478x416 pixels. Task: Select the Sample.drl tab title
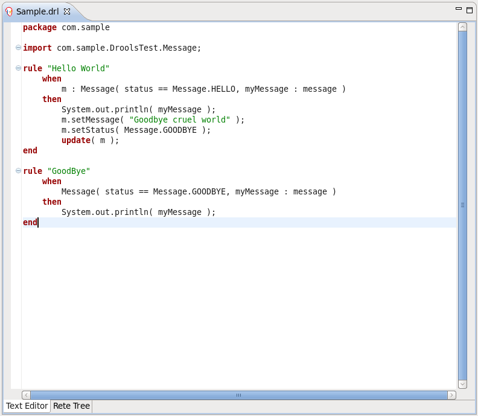pos(37,11)
